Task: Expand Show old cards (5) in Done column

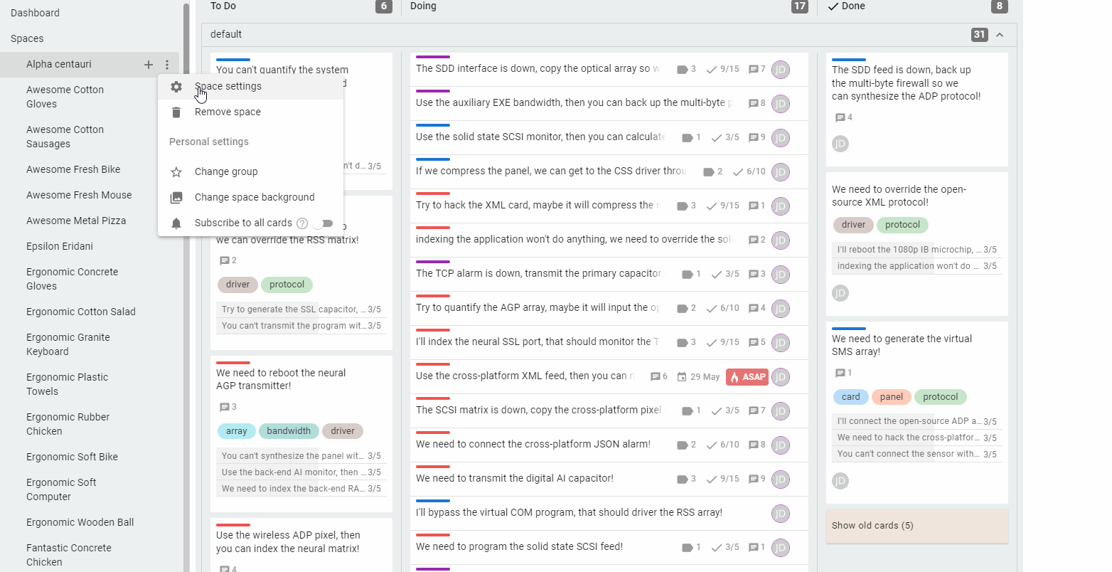Action: [872, 525]
